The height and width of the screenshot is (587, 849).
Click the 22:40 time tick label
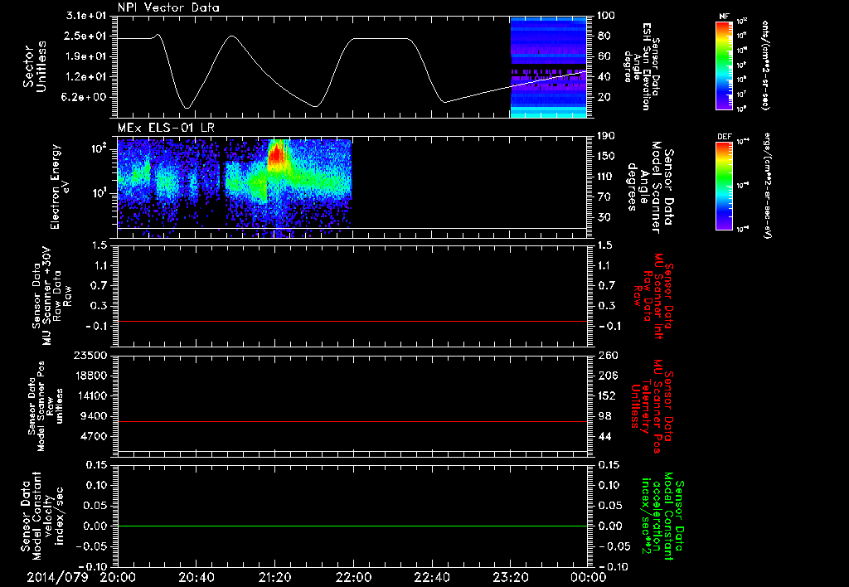pos(432,578)
